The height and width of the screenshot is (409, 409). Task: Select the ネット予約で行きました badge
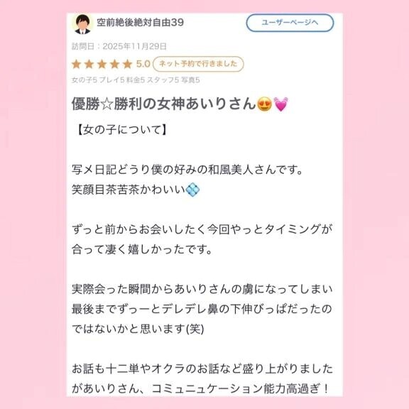198,64
